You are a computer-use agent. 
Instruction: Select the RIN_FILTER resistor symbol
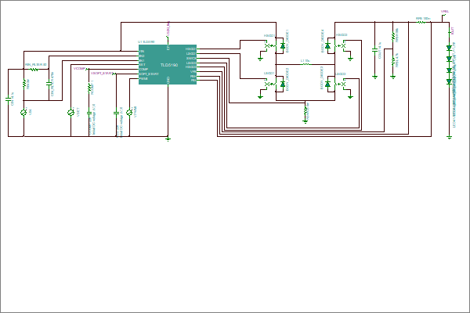34,69
